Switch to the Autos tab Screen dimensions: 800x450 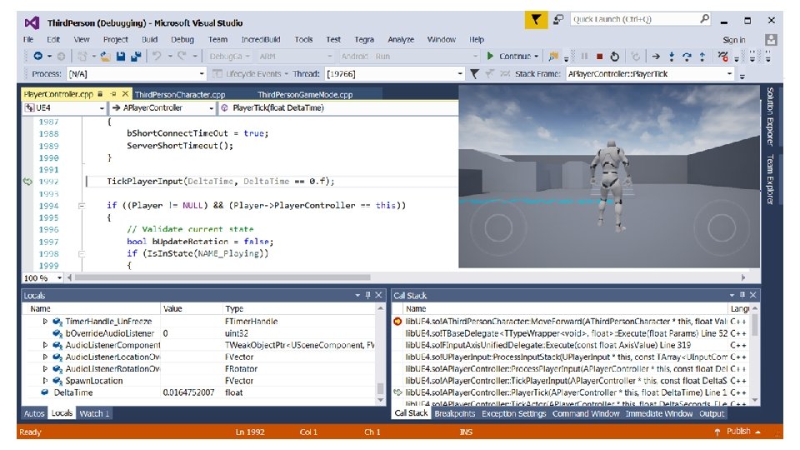pyautogui.click(x=34, y=413)
